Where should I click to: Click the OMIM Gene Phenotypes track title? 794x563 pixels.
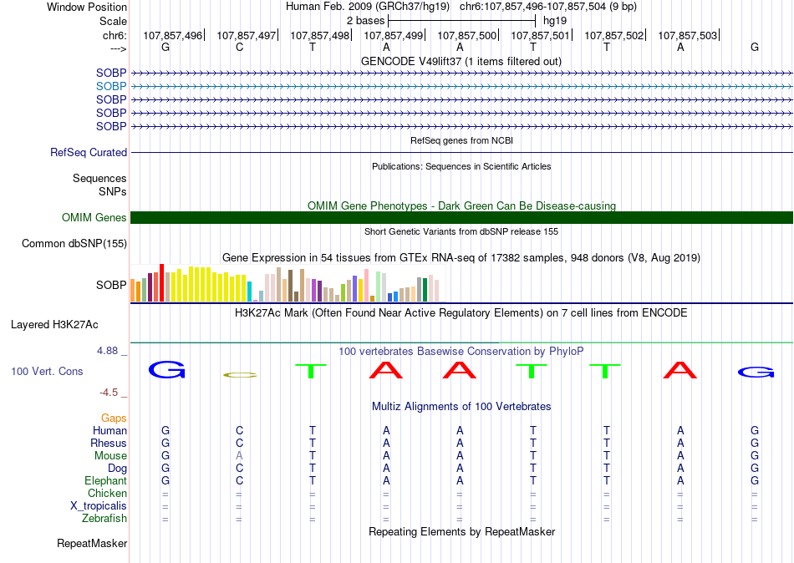[x=461, y=205]
